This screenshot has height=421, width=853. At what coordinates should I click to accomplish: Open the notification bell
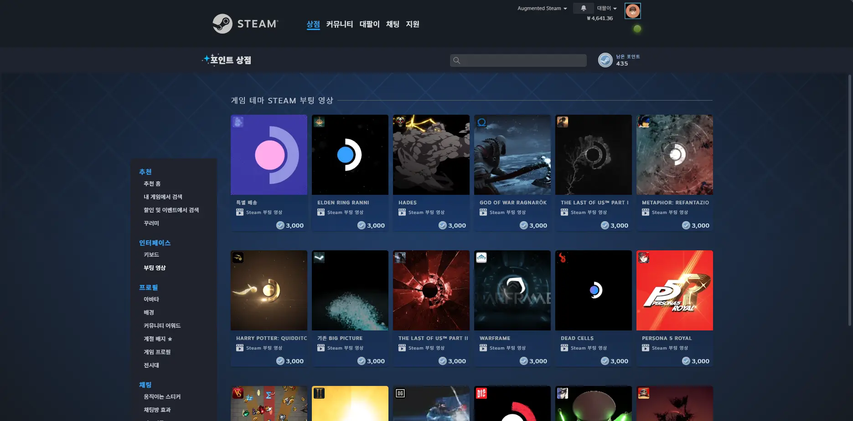coord(583,8)
